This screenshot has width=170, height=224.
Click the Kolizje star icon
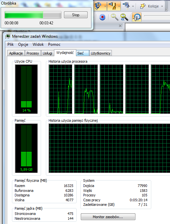tap(143, 6)
